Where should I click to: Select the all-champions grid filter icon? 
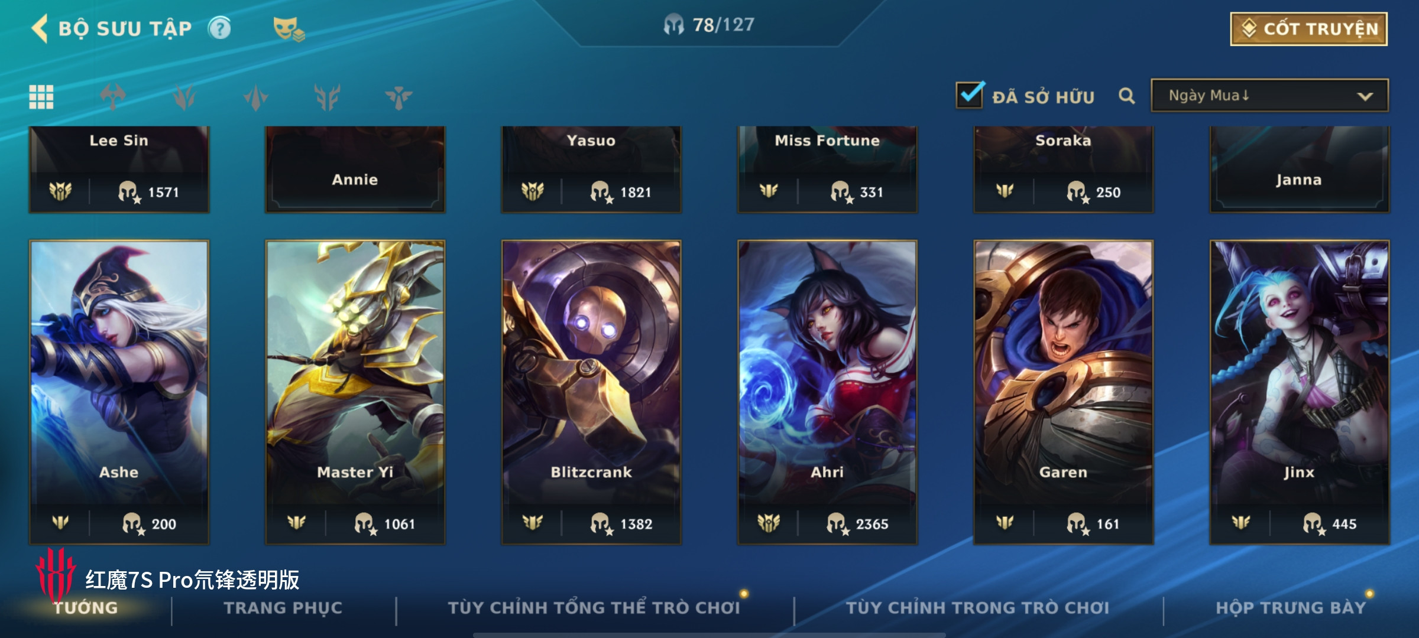pyautogui.click(x=41, y=97)
